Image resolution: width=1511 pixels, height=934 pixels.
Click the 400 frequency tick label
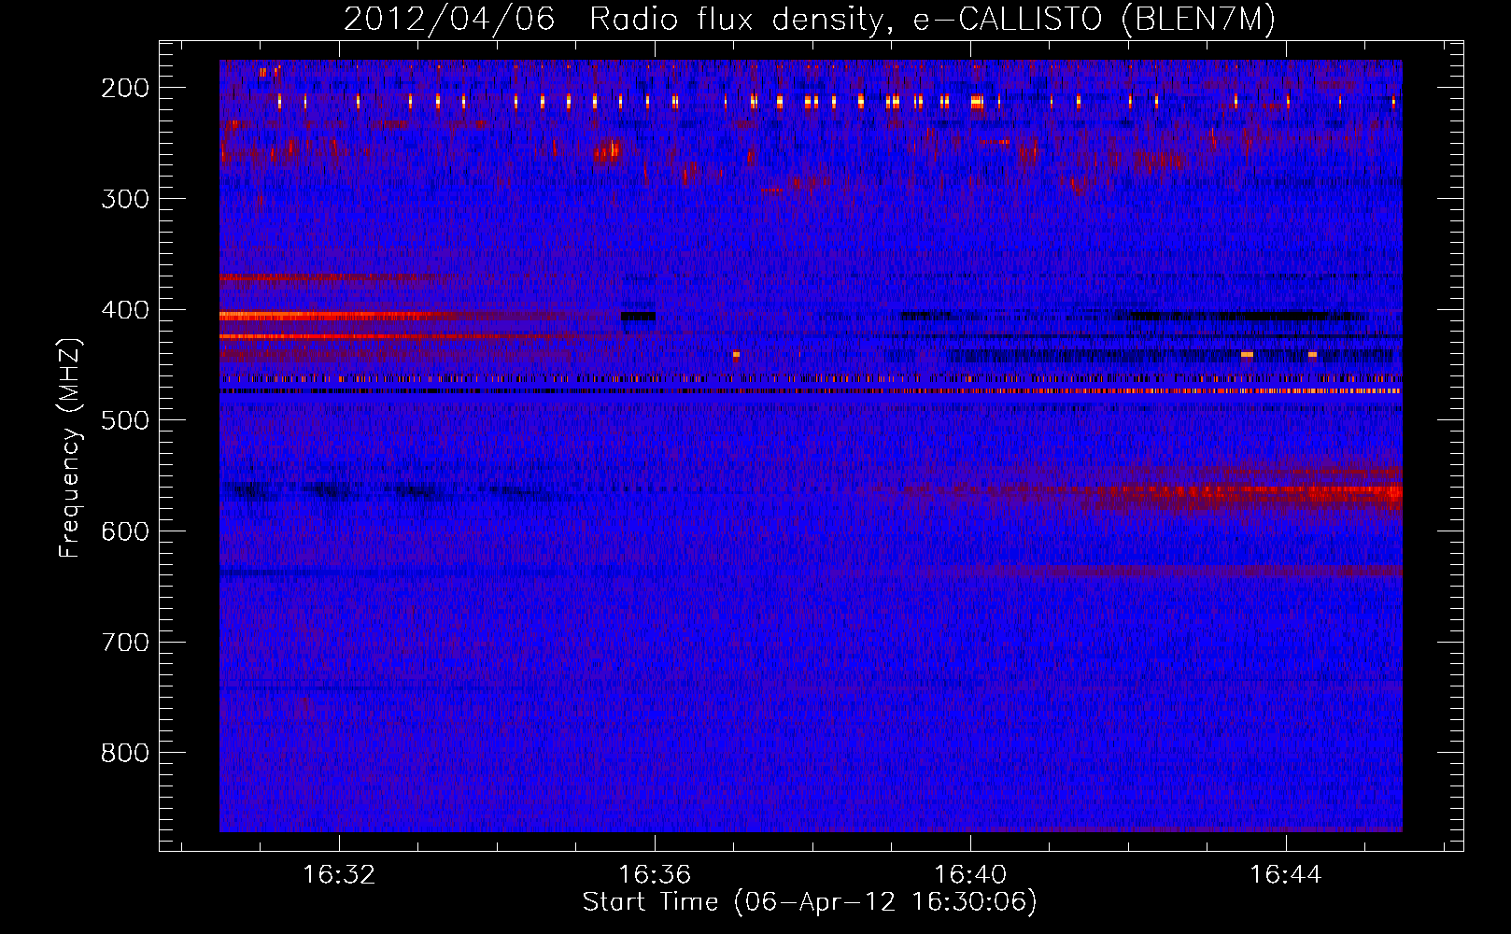click(125, 310)
